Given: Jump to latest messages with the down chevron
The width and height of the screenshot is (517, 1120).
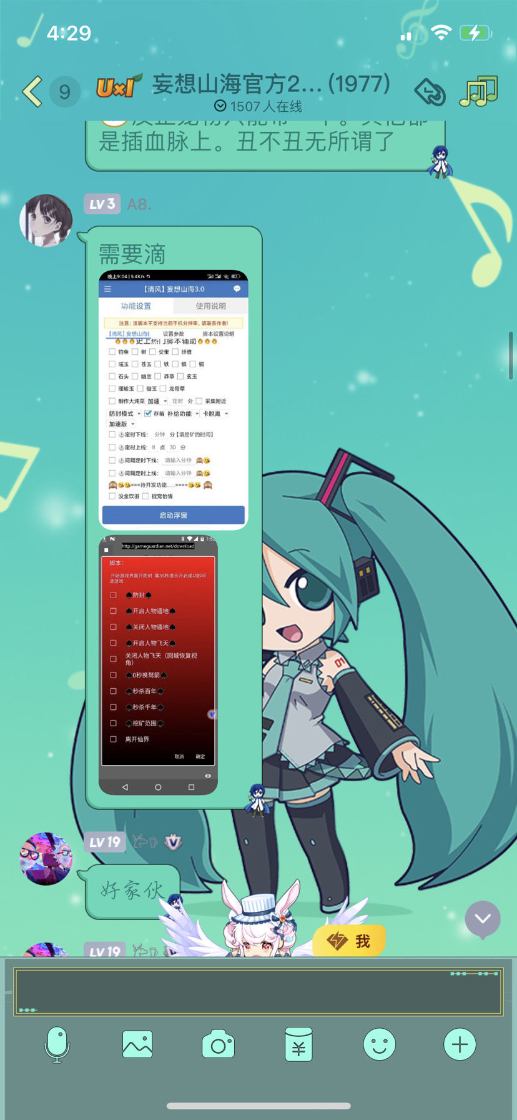Looking at the screenshot, I should pos(483,919).
